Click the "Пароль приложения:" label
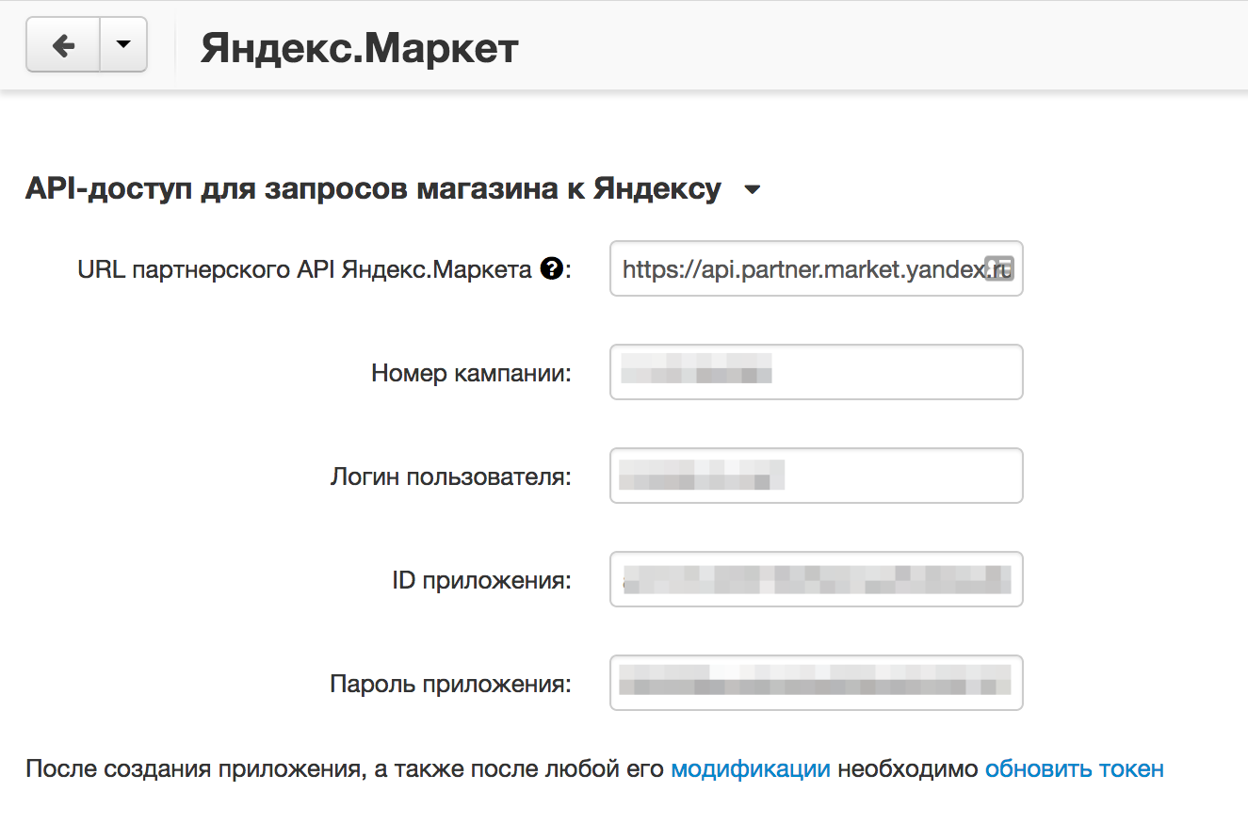This screenshot has width=1248, height=824. (x=450, y=684)
